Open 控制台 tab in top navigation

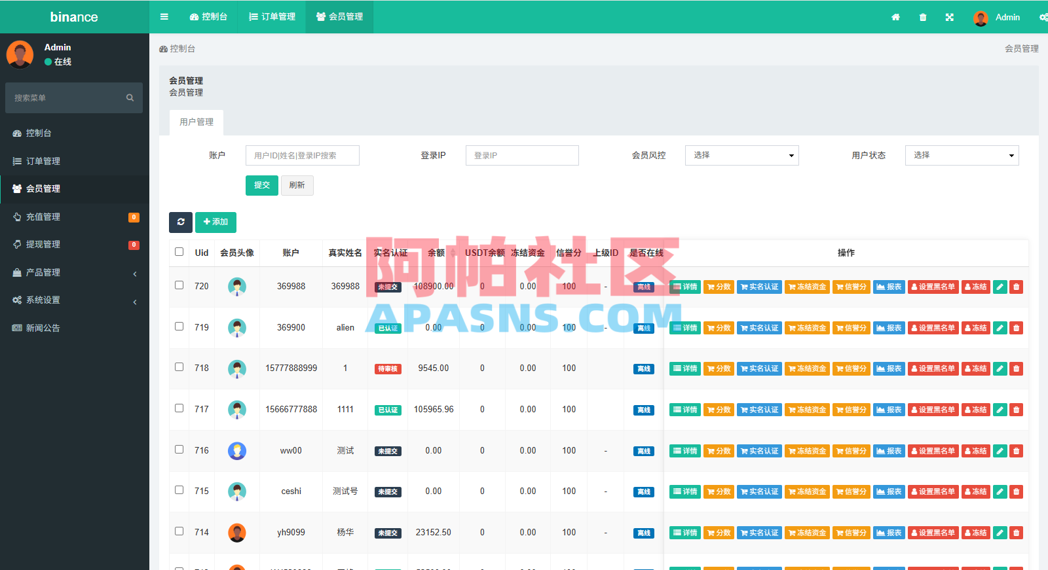[x=208, y=17]
